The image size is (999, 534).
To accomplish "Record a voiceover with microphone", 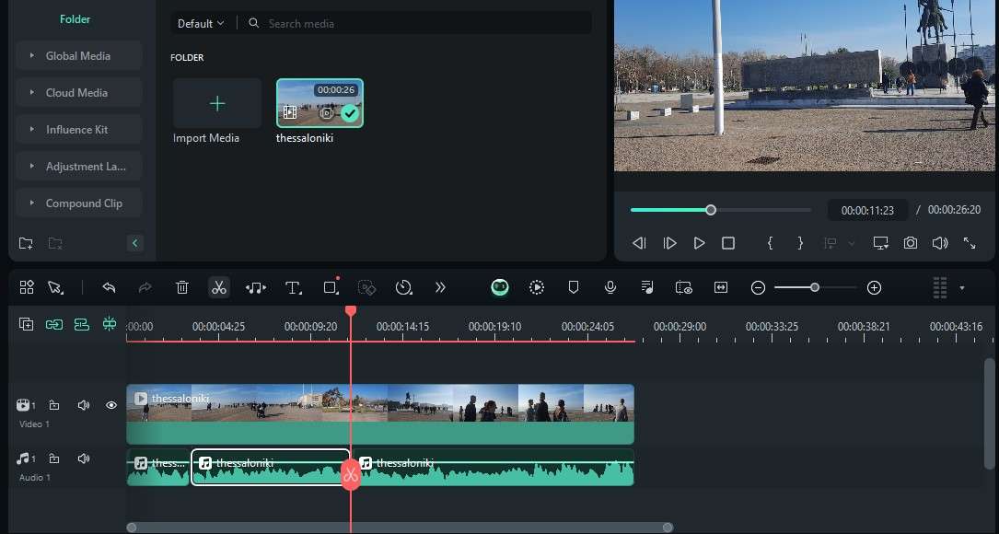I will click(610, 287).
